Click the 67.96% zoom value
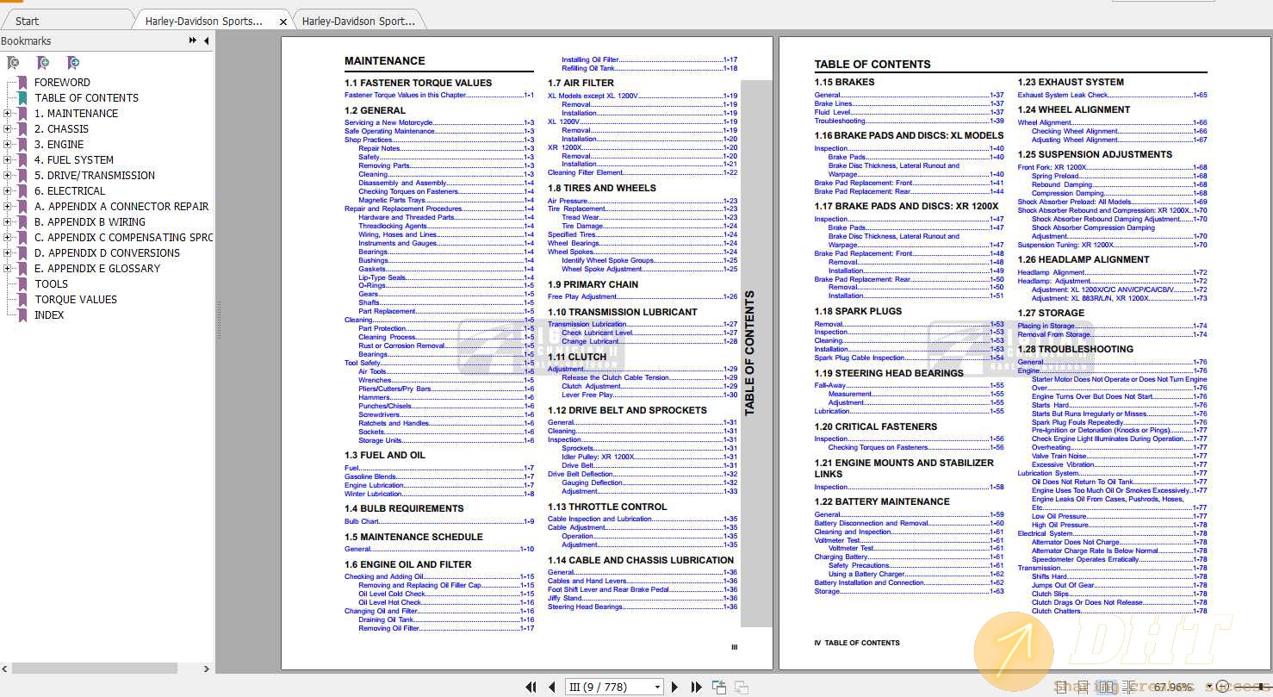 coord(1175,687)
